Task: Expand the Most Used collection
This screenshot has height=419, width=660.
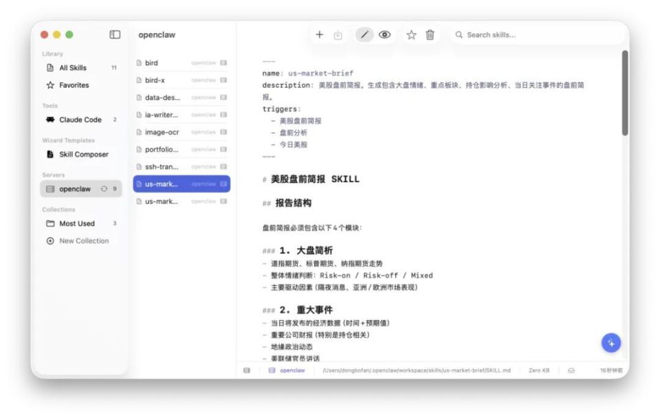Action: (x=76, y=223)
